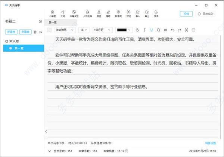Click the 本次码字:0字 status text
Screen dimensions: 224x157
pos(56,143)
